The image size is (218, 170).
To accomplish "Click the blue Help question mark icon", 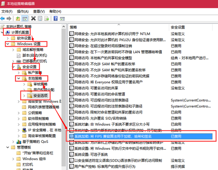I will coord(56,18).
